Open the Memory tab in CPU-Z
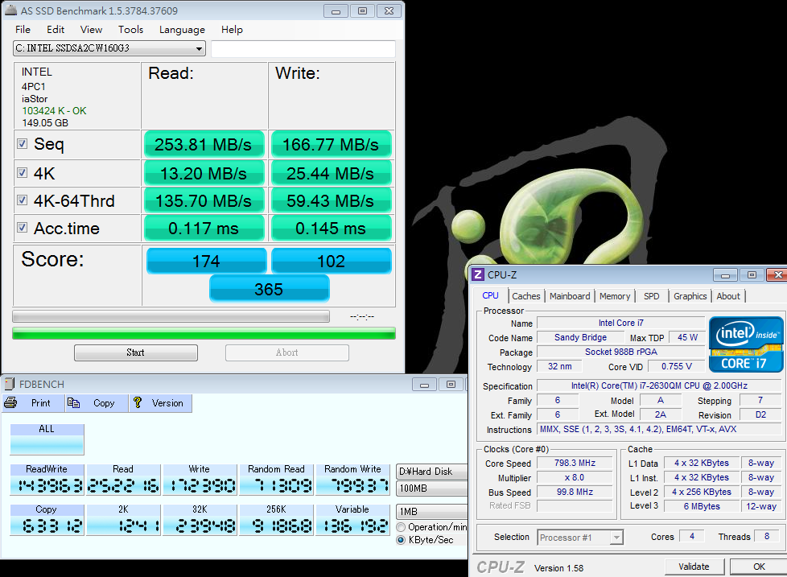Screen dimensions: 787x577 [x=615, y=296]
